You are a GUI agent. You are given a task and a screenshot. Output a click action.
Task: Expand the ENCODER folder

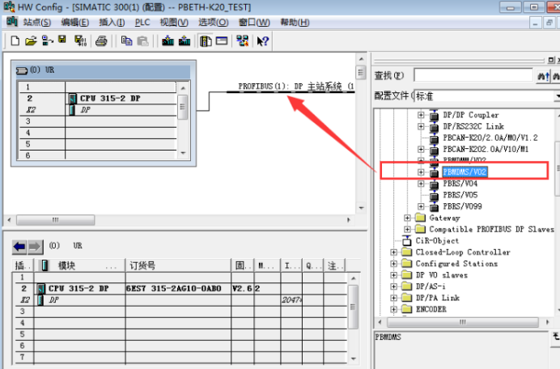pyautogui.click(x=393, y=309)
